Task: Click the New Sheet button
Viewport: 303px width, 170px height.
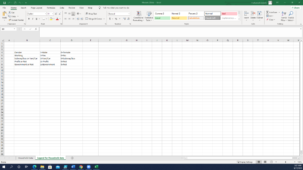Action: coord(72,158)
